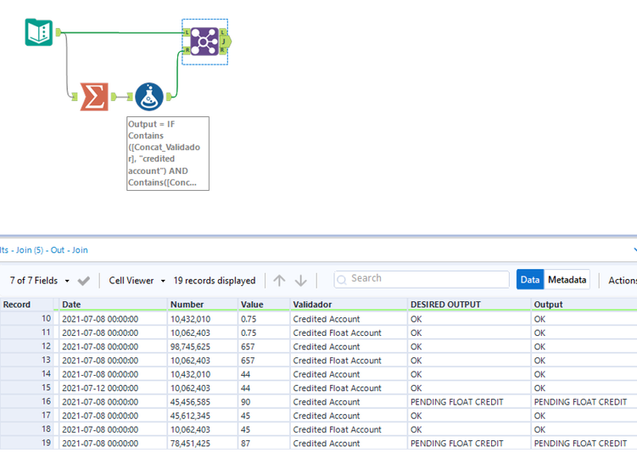The width and height of the screenshot is (637, 453).
Task: Click the Record column header
Action: [27, 305]
